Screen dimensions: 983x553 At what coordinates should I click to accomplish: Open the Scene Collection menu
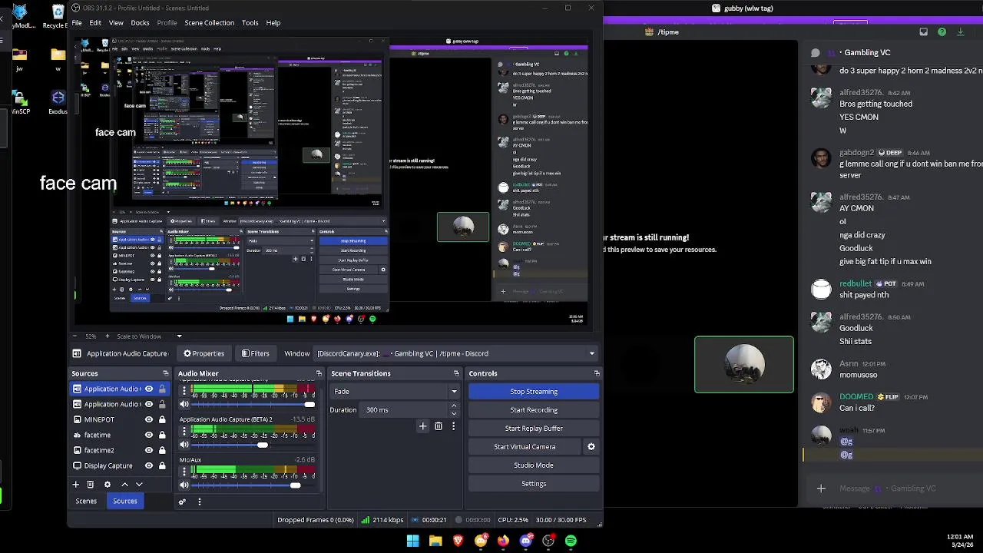click(209, 23)
